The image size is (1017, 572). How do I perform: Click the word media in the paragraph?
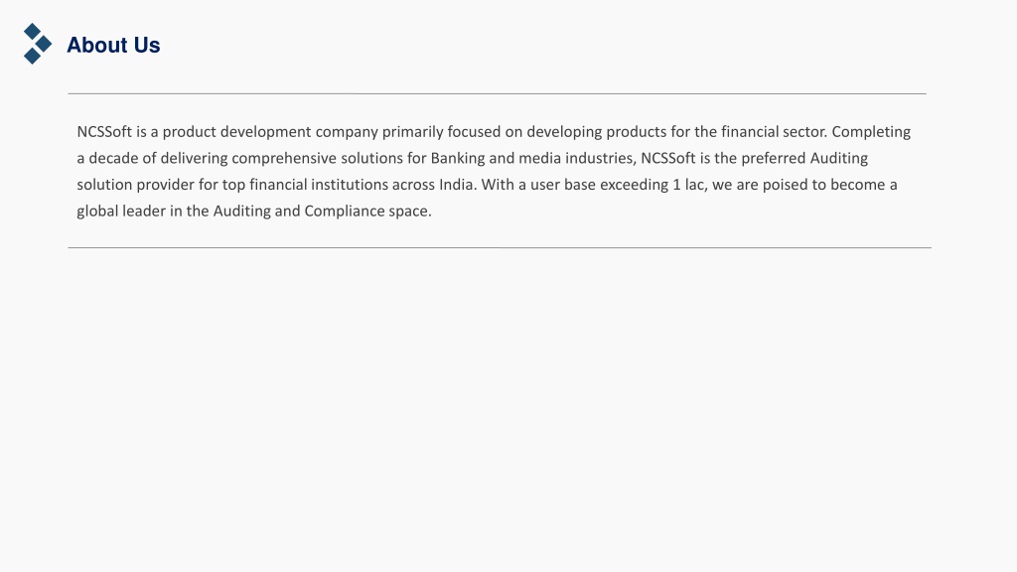pyautogui.click(x=539, y=158)
